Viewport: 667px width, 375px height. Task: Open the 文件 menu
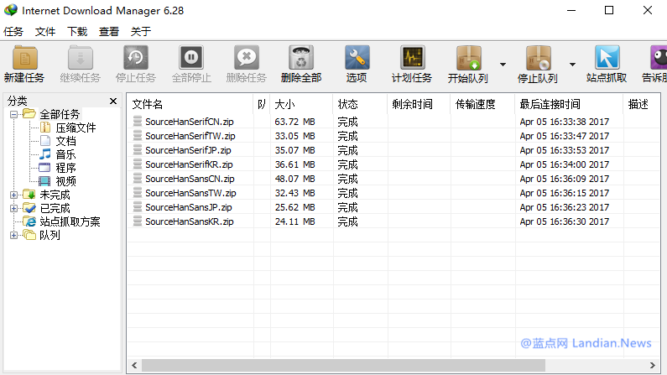click(x=45, y=32)
